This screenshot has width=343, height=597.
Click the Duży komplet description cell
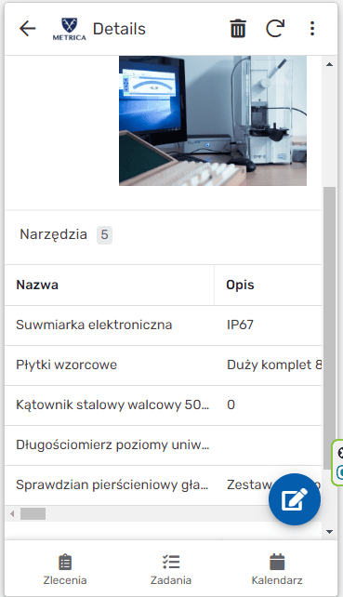point(268,365)
